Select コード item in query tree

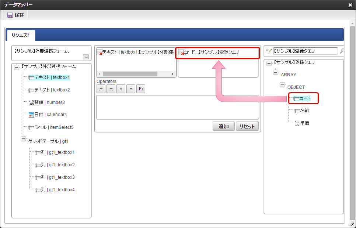click(302, 98)
